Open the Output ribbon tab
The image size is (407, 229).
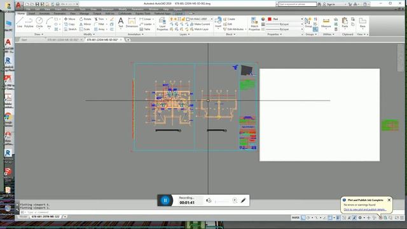point(97,13)
